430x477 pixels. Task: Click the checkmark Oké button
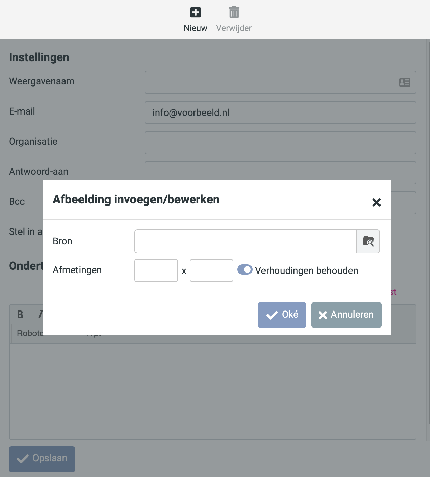(282, 315)
